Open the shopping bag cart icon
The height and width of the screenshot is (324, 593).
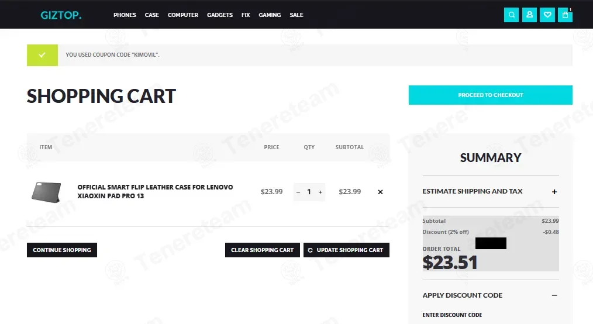tap(565, 15)
